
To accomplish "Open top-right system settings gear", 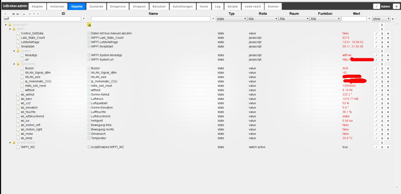I will 397,6.
